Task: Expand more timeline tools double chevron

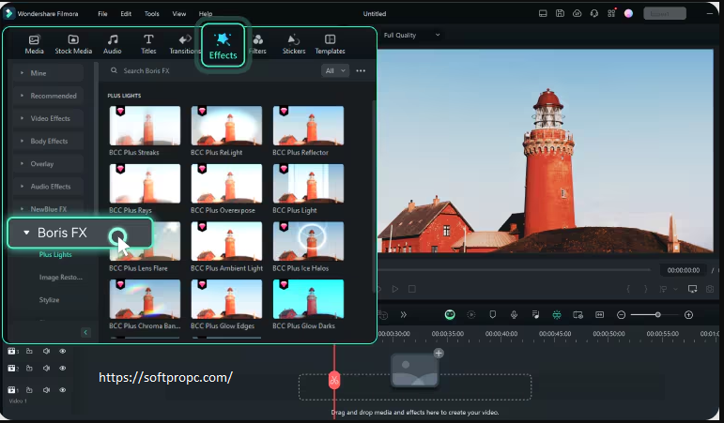Action: pos(404,314)
